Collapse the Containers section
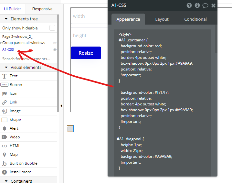 (6, 181)
